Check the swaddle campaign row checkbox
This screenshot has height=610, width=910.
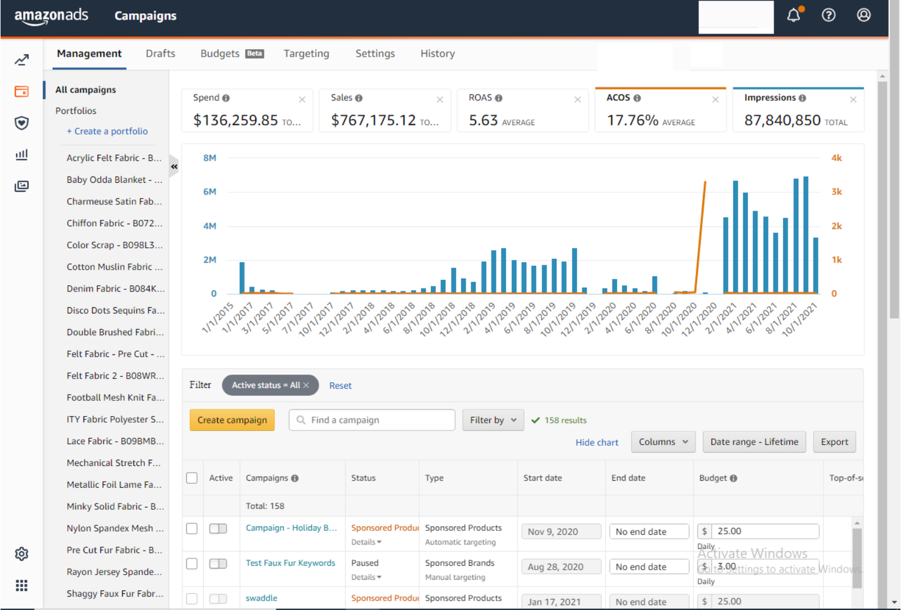pos(192,599)
